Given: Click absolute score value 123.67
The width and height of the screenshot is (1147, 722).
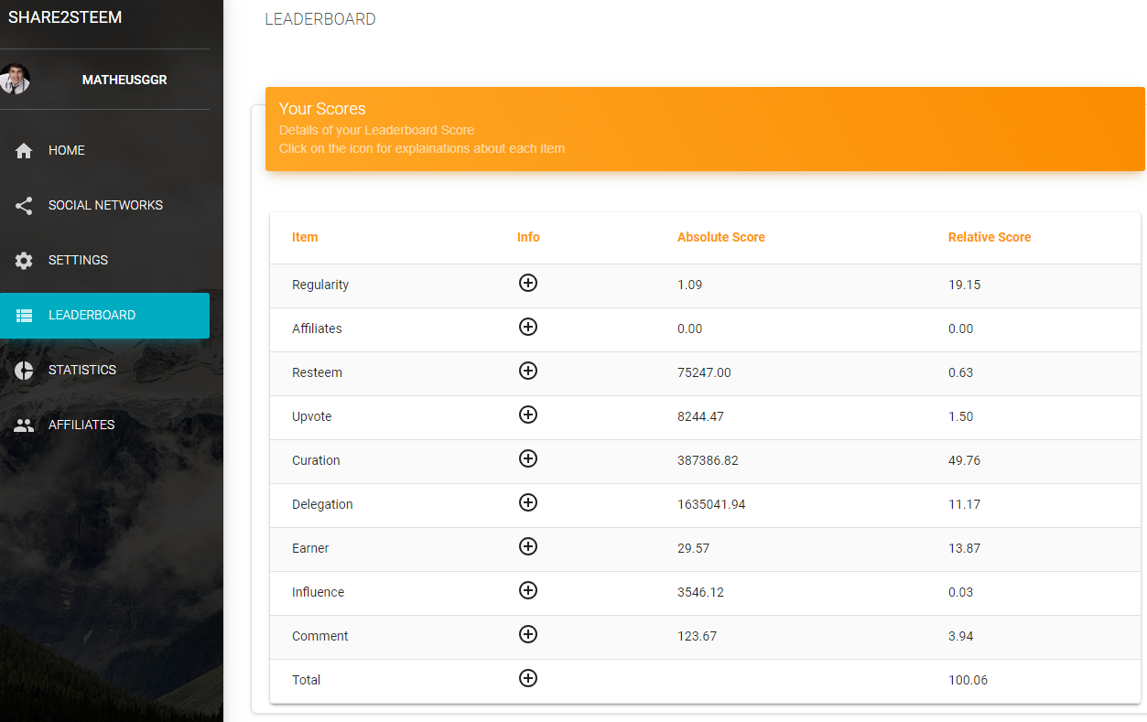Looking at the screenshot, I should coord(697,636).
